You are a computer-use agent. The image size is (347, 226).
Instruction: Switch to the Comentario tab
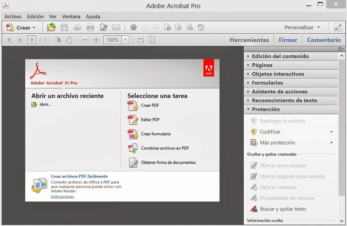click(324, 40)
